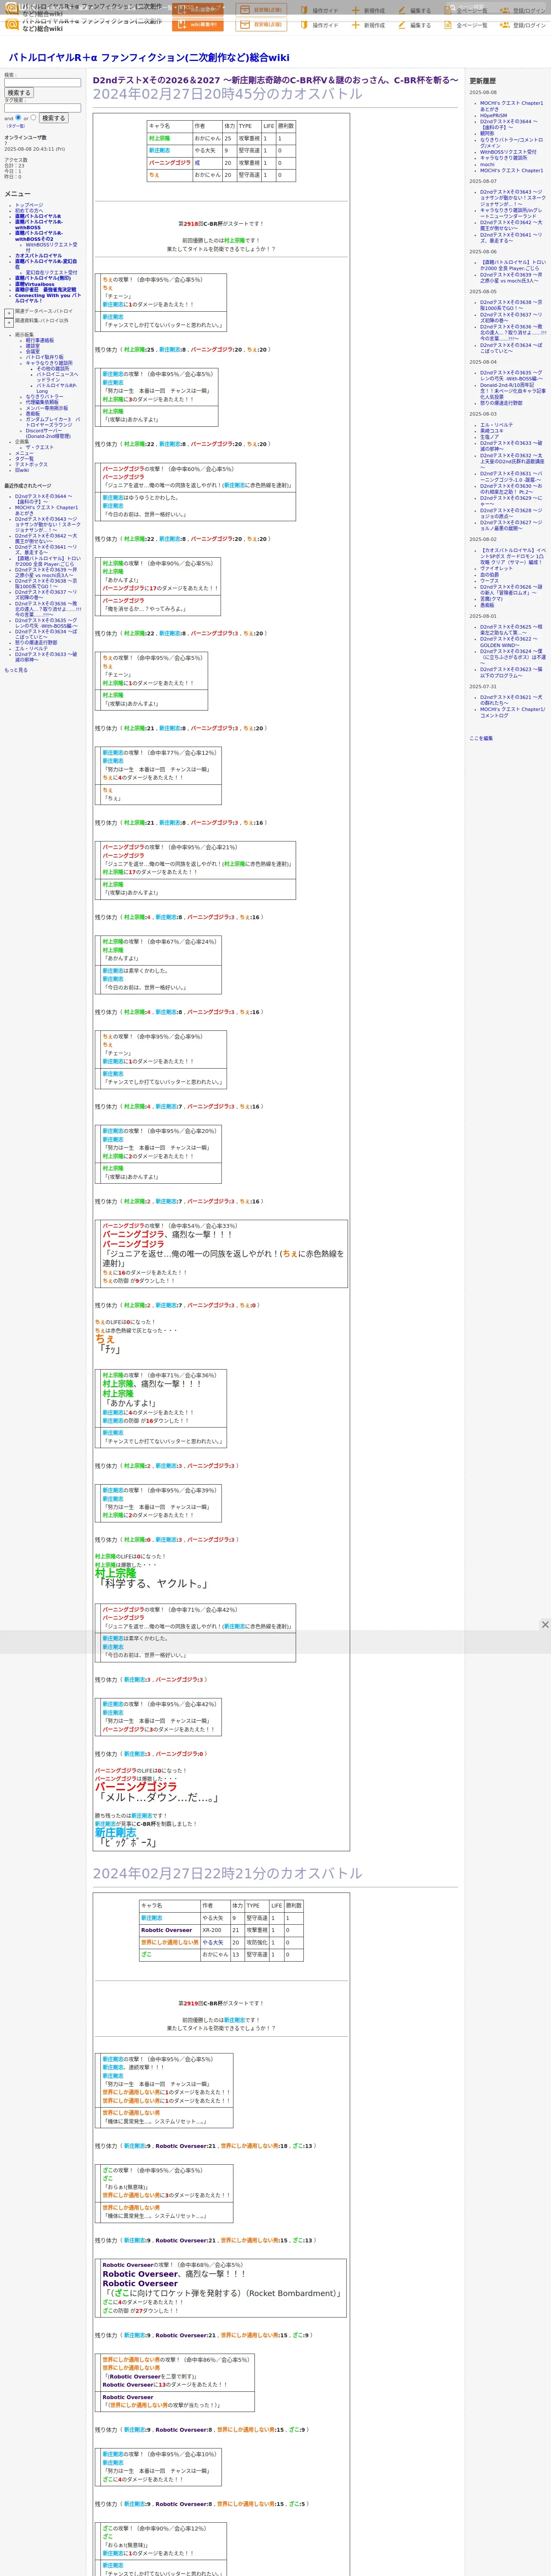The height and width of the screenshot is (2576, 551).
Task: Open テストボックス link in sidebar
Action: pyautogui.click(x=31, y=464)
